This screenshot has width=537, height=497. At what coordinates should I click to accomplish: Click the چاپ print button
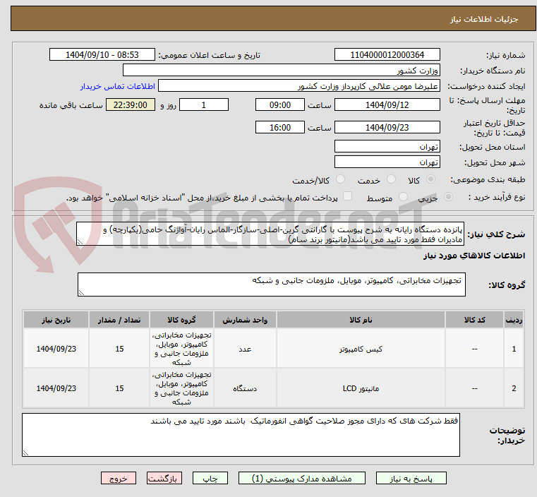210,478
